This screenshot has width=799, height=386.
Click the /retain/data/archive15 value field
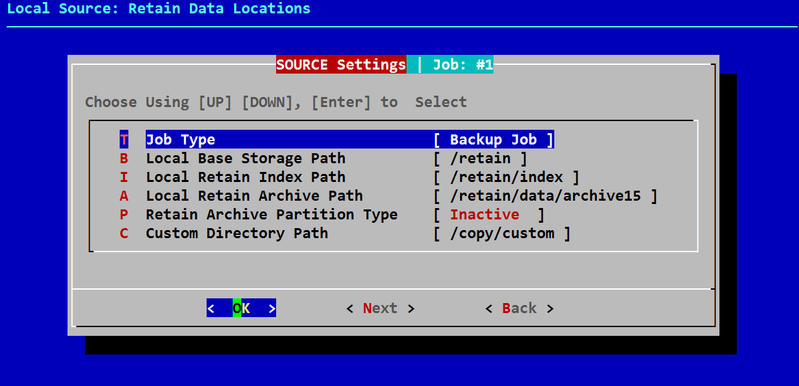click(x=546, y=196)
